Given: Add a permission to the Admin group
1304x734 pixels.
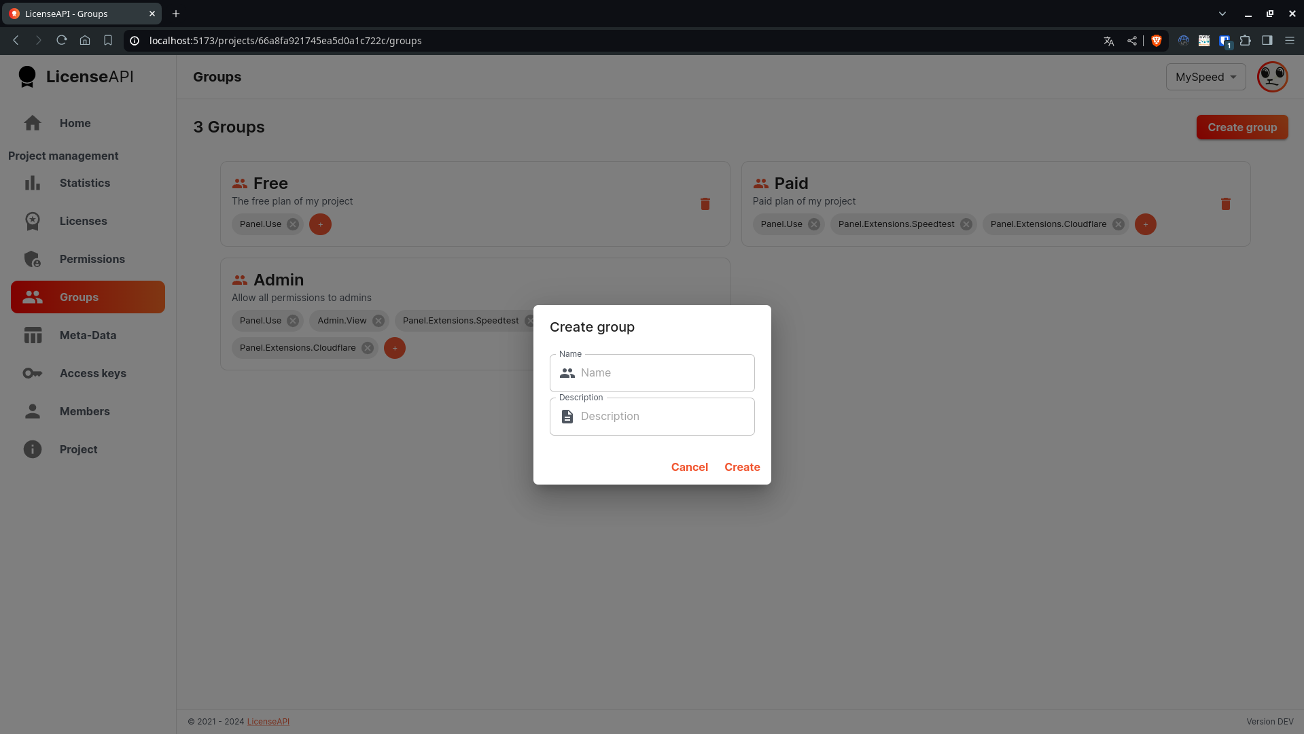Looking at the screenshot, I should [395, 348].
